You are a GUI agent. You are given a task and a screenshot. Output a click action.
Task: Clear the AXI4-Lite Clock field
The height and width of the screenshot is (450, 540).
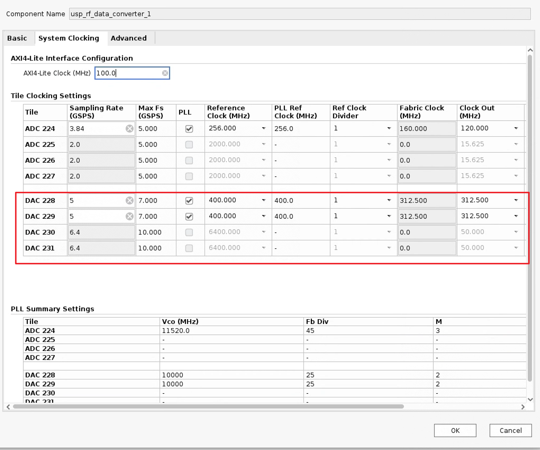[165, 73]
